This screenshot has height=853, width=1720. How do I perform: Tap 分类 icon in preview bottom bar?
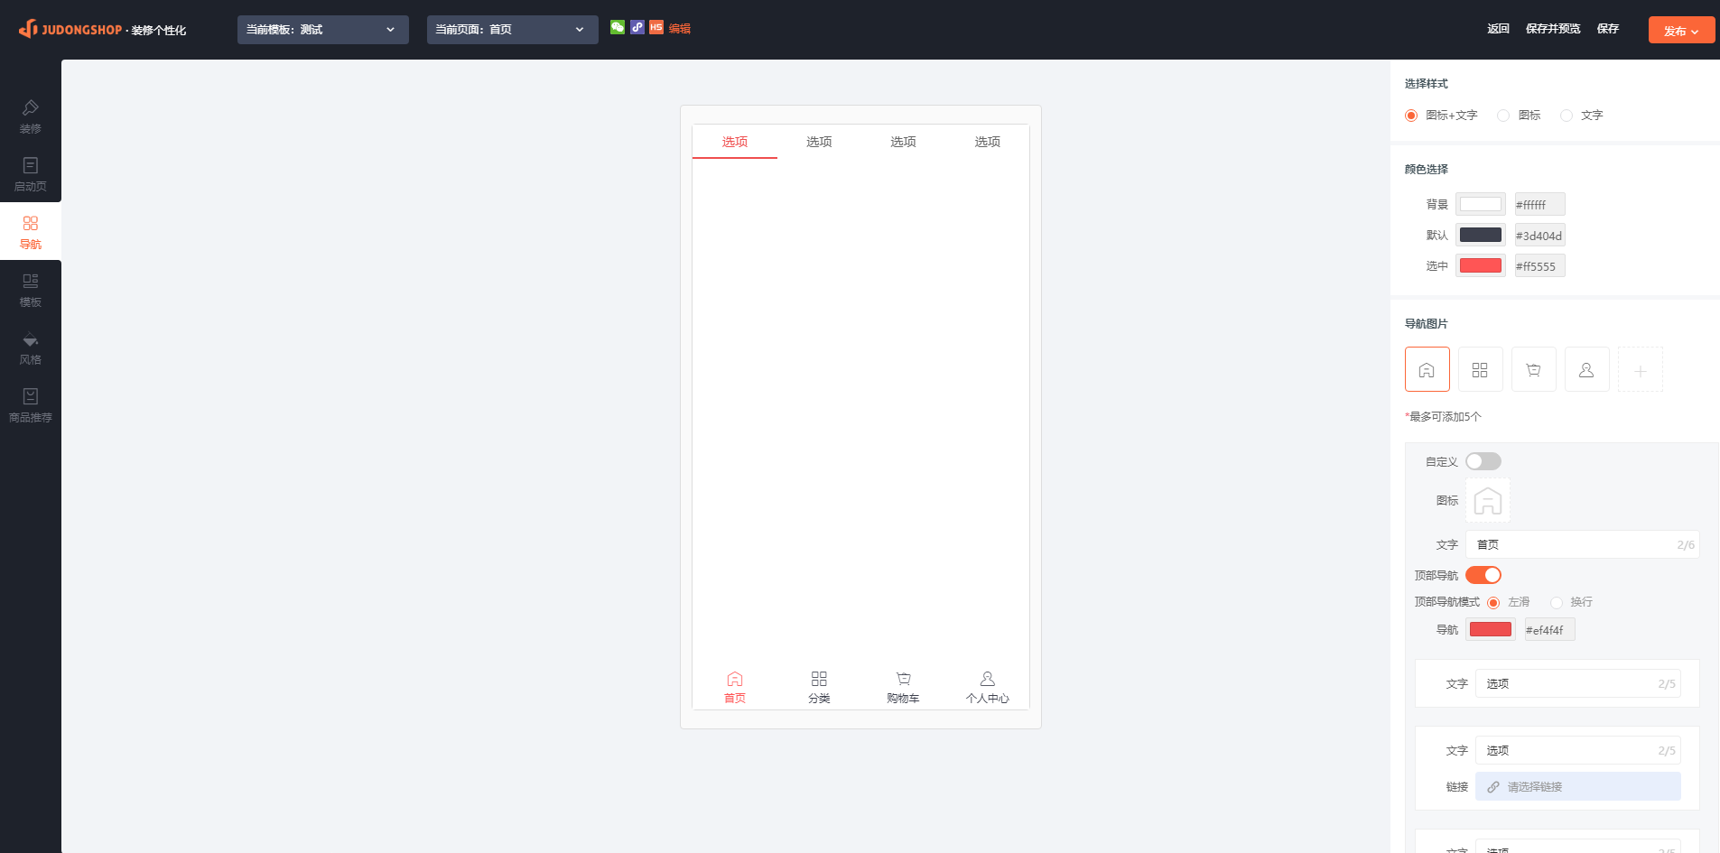click(819, 679)
